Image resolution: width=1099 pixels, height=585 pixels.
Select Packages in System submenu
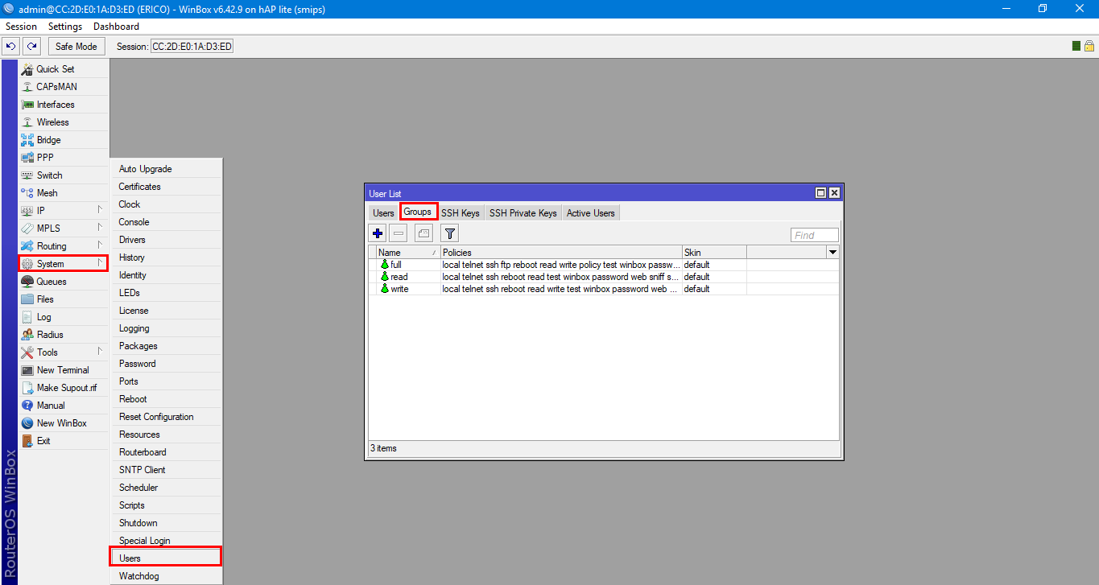point(166,346)
